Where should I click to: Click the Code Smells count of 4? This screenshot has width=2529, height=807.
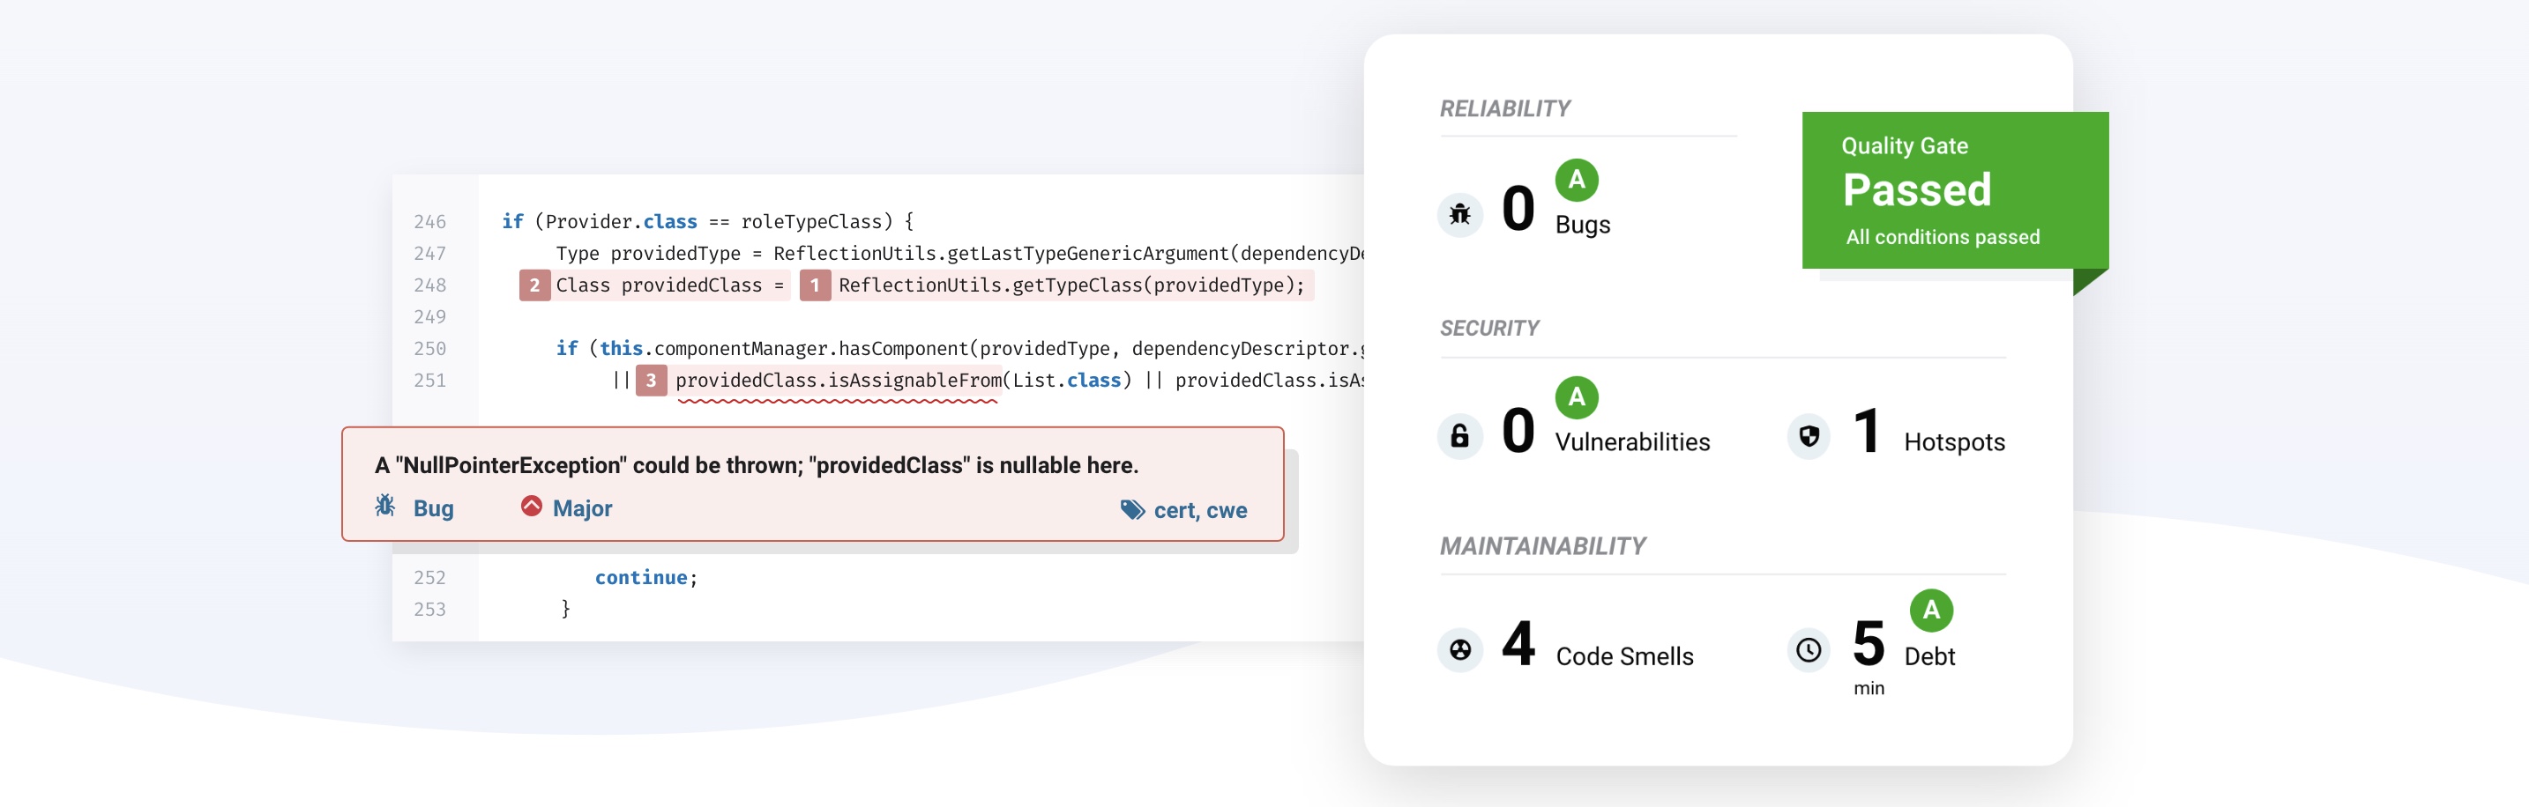[1518, 644]
